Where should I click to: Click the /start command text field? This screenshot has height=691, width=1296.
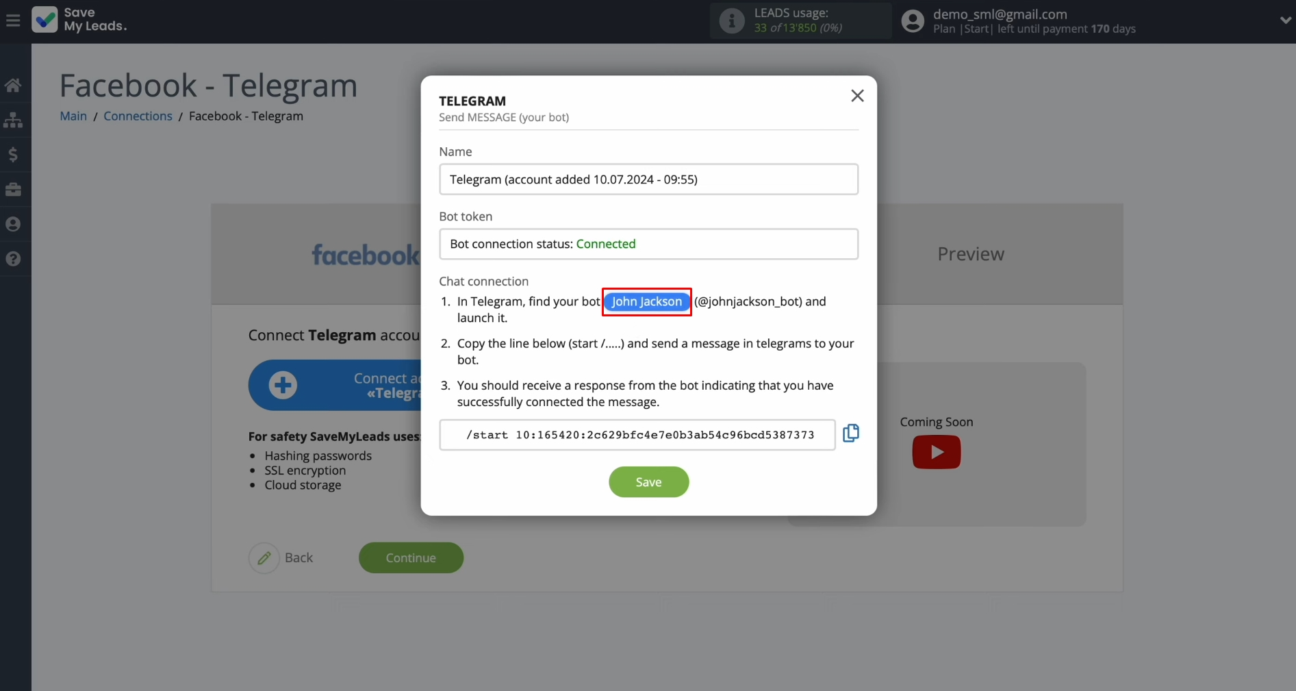pos(637,435)
